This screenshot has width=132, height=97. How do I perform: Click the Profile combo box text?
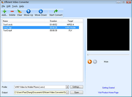point(30,87)
